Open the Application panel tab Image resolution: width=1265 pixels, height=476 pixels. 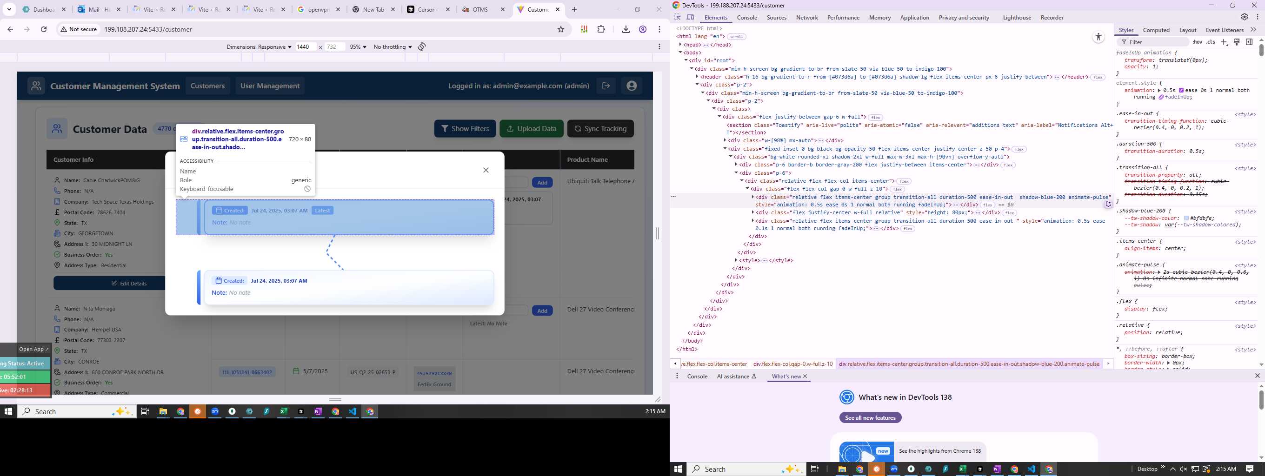[914, 18]
